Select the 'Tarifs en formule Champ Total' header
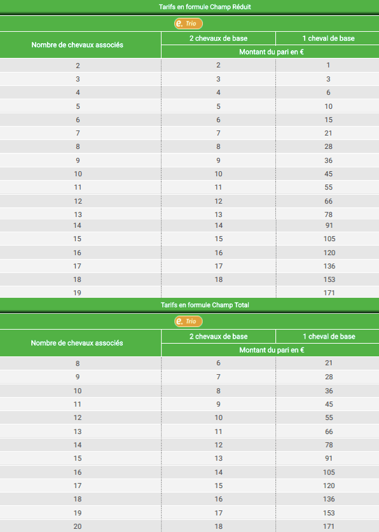Viewport: 379px width, 532px height. coord(205,305)
